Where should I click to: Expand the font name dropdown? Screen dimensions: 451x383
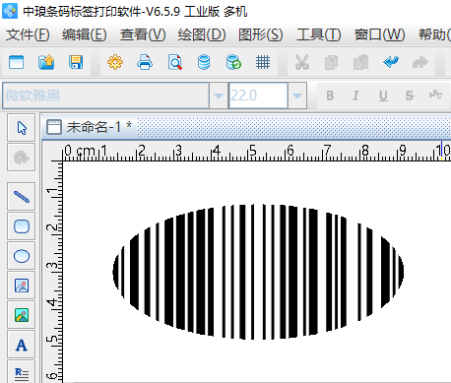coord(219,96)
